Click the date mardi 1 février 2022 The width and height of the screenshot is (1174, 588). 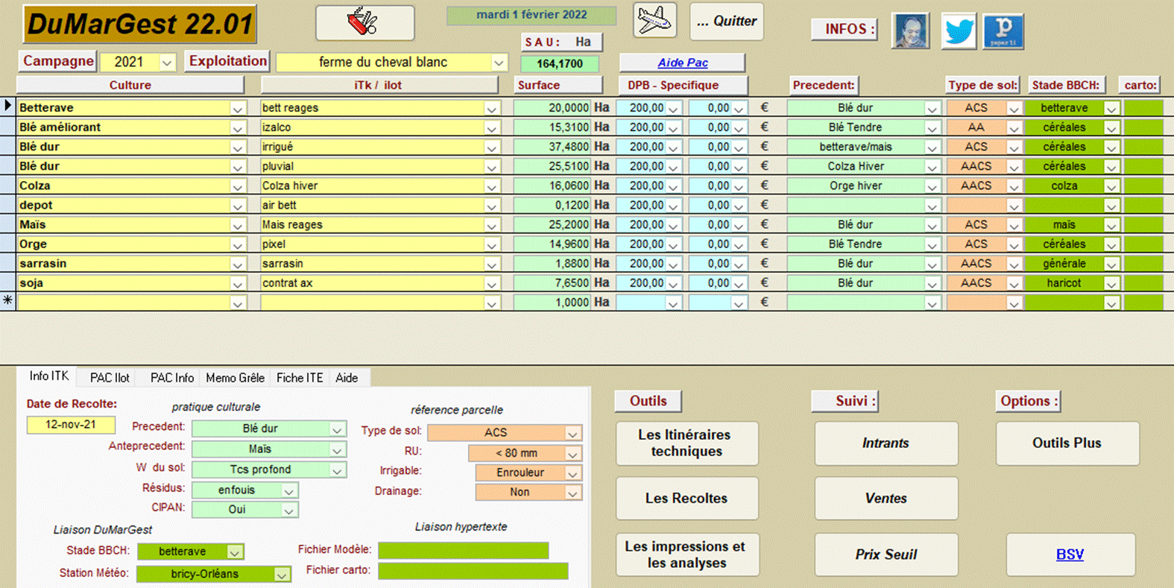point(531,15)
